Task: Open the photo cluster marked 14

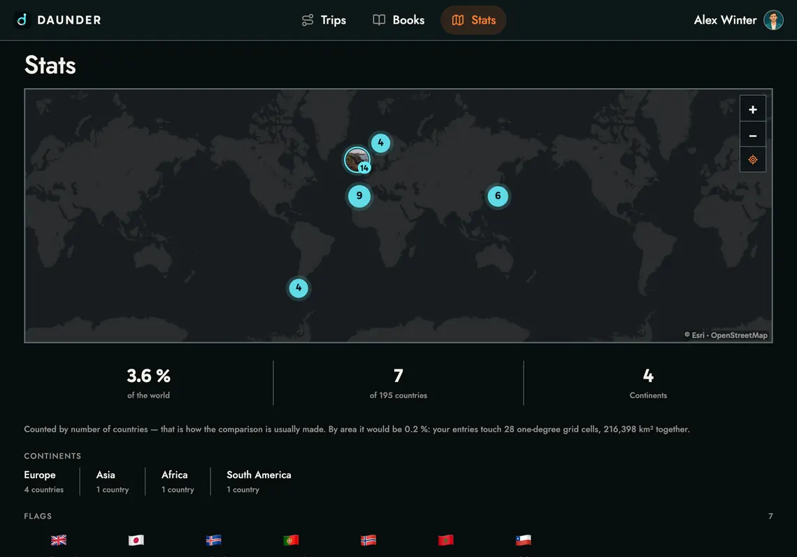Action: [357, 160]
